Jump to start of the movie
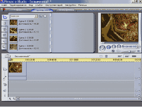 [108, 47]
